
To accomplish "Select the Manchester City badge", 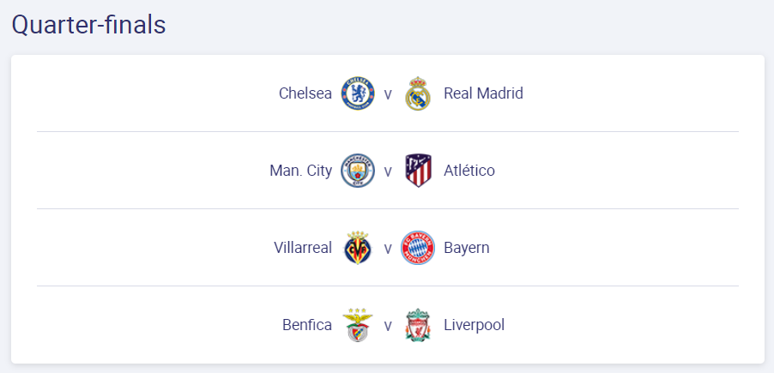I will [x=358, y=171].
